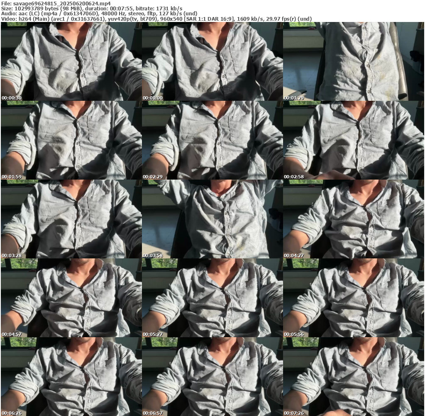The height and width of the screenshot is (416, 425).
Task: Select the thumbnail frame stamped 00:07:26
Action: (x=354, y=377)
